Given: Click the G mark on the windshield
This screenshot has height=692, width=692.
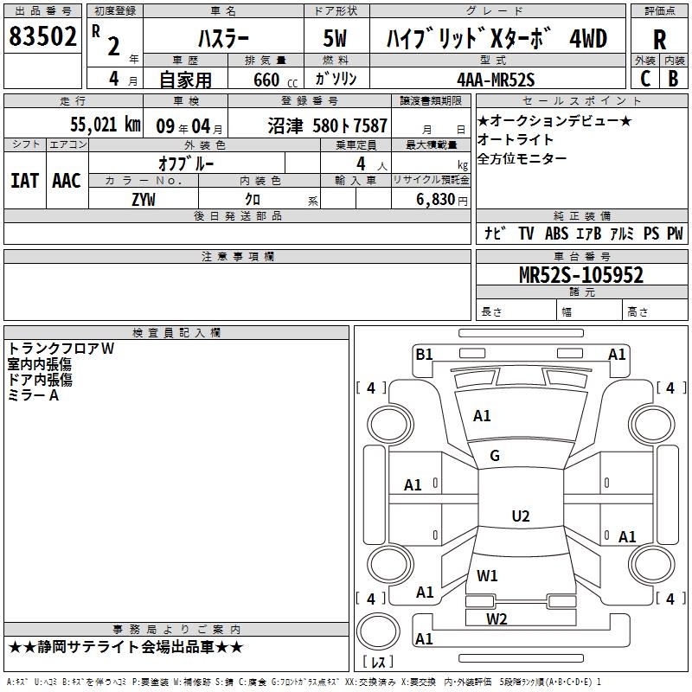Looking at the screenshot, I should (495, 456).
